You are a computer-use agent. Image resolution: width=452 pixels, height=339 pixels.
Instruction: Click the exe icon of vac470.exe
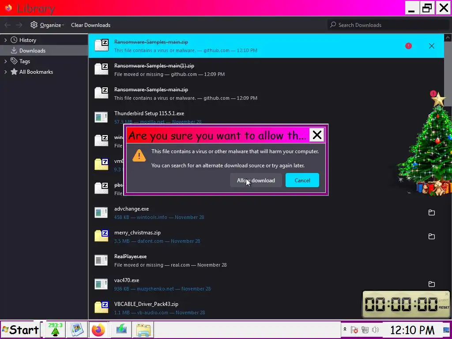tap(101, 284)
